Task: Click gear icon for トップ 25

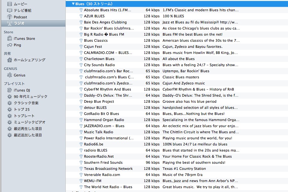Action: tap(10, 109)
